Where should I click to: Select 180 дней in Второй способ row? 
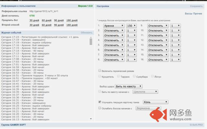[72, 25]
